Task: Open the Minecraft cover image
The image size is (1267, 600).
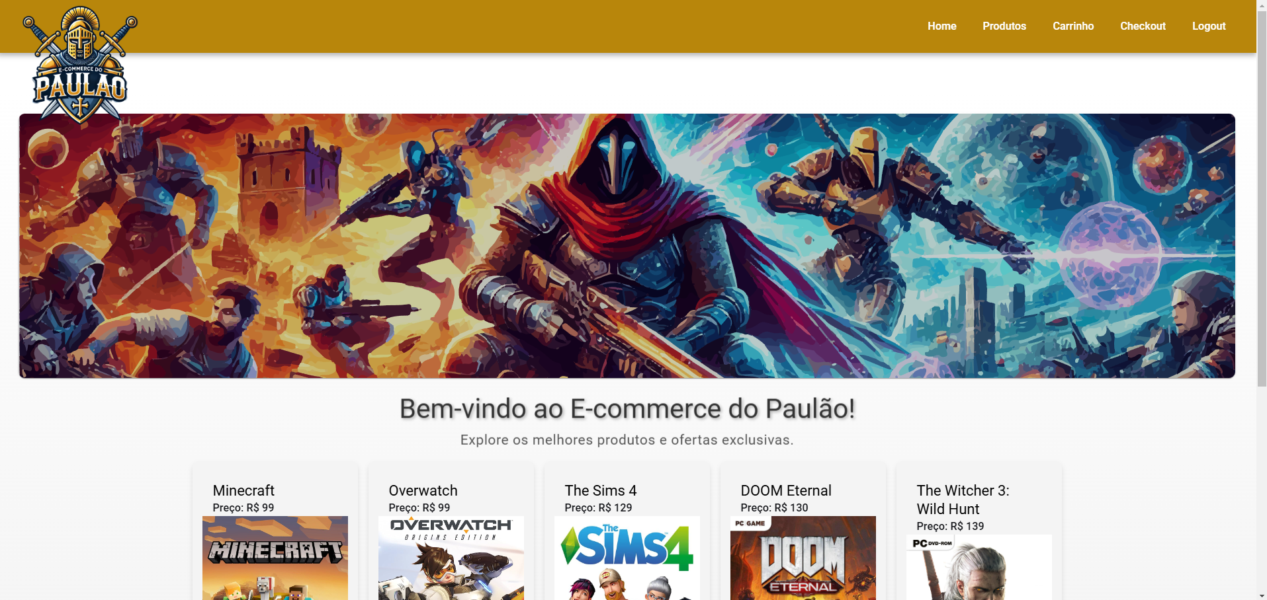Action: coord(275,558)
